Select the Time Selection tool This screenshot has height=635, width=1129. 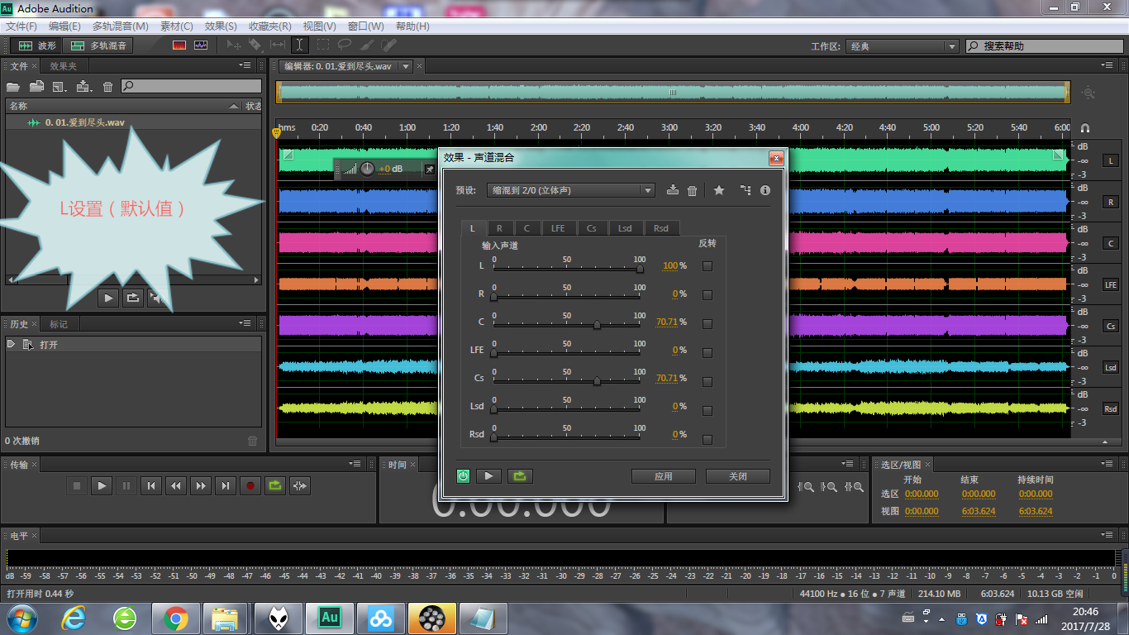300,45
